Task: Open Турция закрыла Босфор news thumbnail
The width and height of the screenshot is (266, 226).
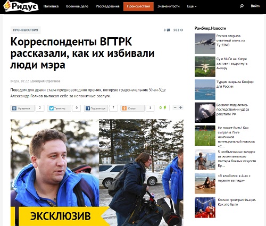Action: tap(205, 89)
